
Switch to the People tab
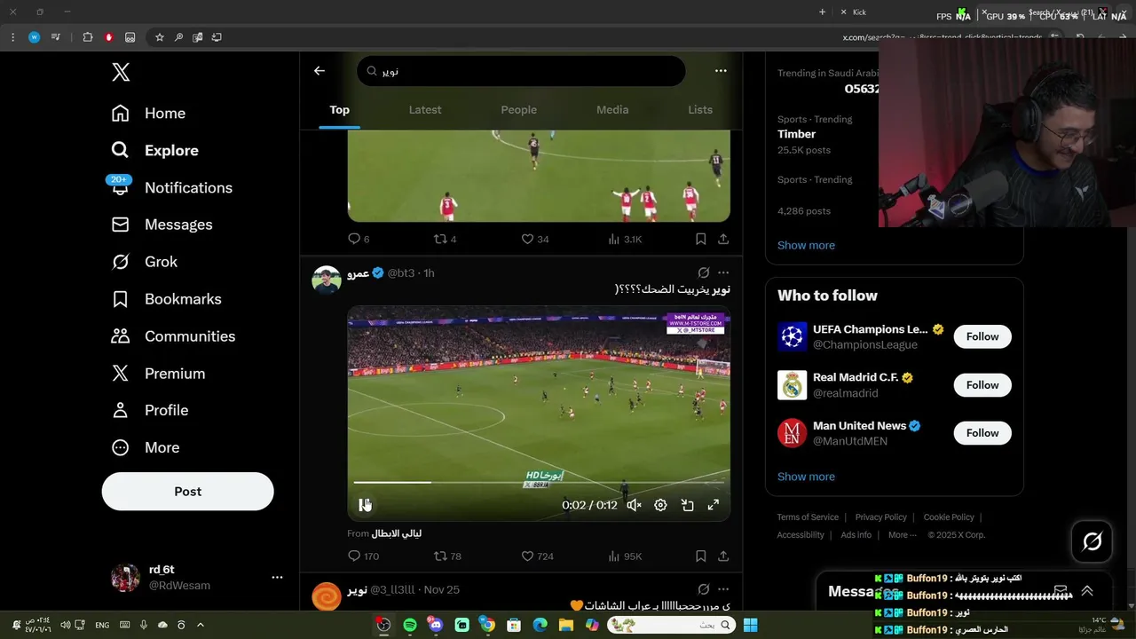point(518,110)
